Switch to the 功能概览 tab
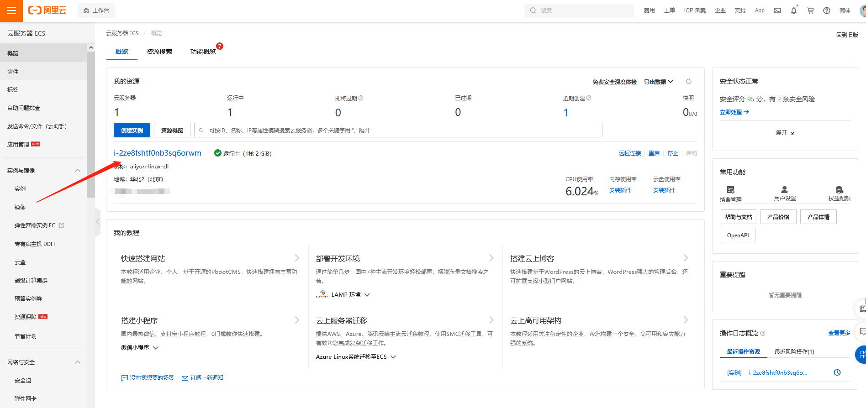The height and width of the screenshot is (408, 866). pyautogui.click(x=203, y=52)
